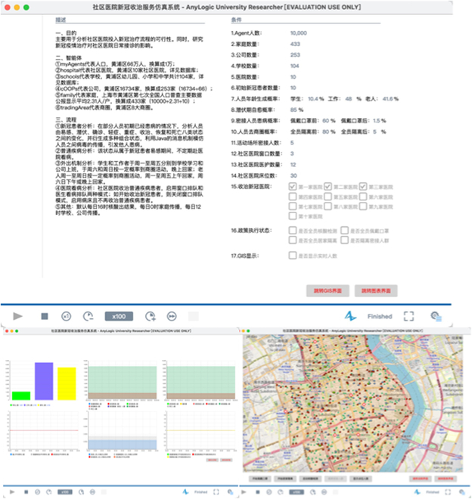472x499 pixels.
Task: Speed up simulation with clock-plus icon
Action: click(x=151, y=316)
